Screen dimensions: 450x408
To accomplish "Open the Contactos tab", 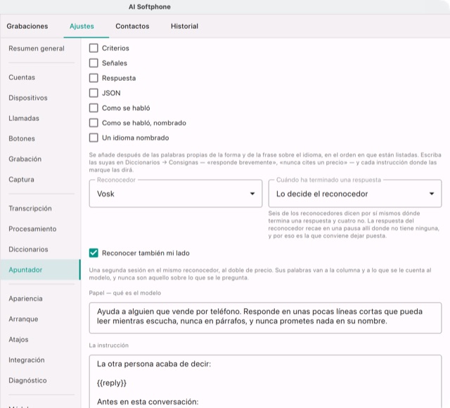I will pos(132,26).
